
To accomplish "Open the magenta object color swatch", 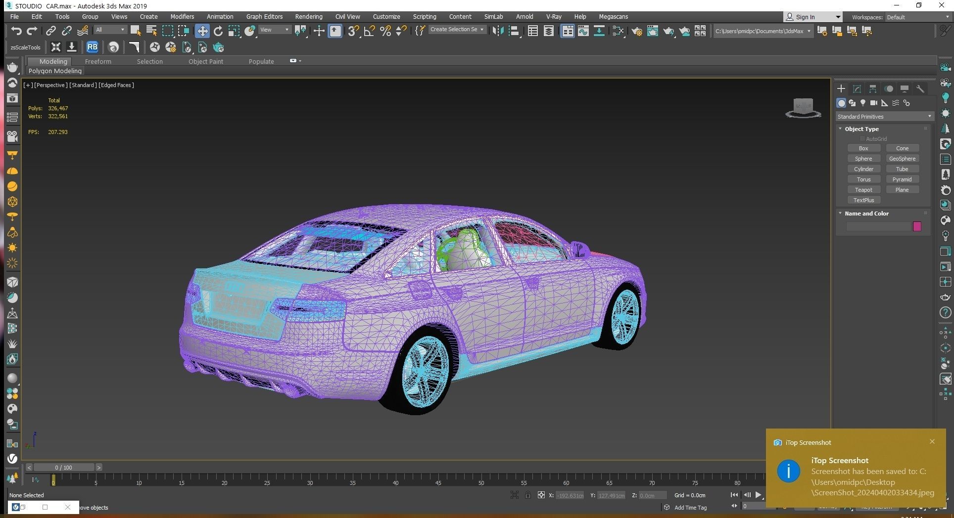I will click(x=917, y=226).
